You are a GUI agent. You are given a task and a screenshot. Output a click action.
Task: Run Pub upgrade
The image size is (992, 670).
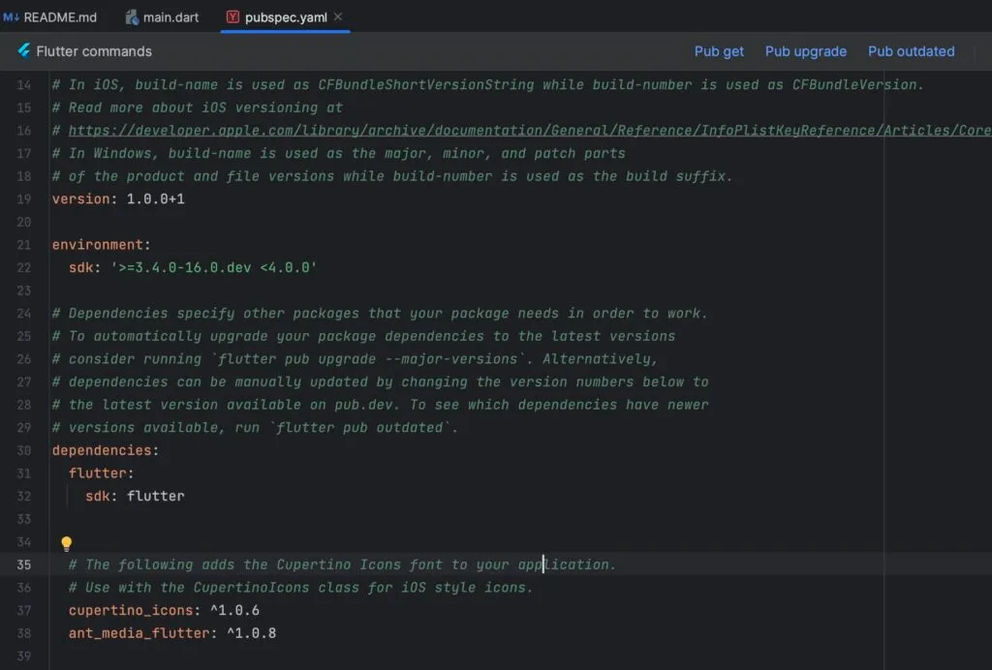coord(805,51)
